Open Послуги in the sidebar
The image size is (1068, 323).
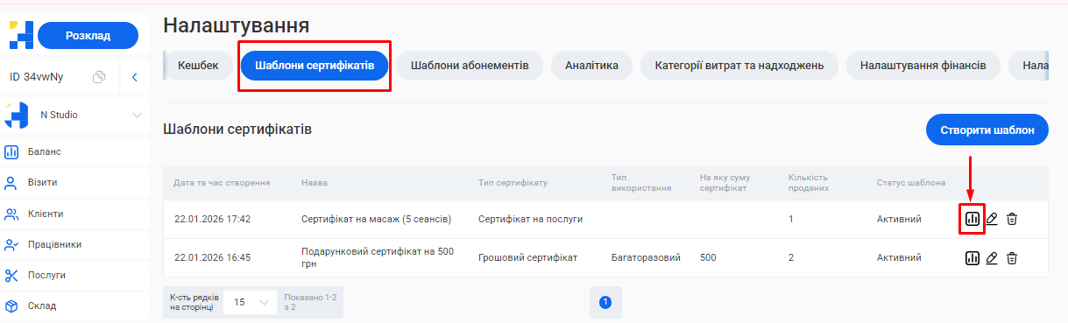pyautogui.click(x=74, y=275)
